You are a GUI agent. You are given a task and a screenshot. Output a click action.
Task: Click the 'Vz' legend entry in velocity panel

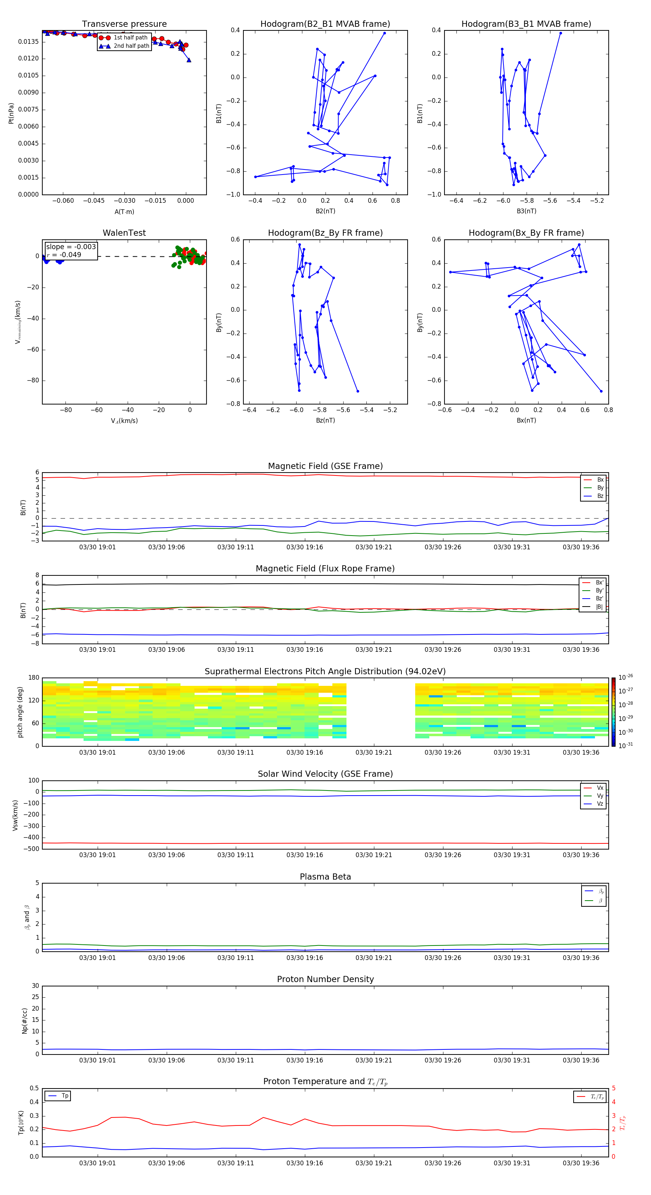pyautogui.click(x=593, y=804)
